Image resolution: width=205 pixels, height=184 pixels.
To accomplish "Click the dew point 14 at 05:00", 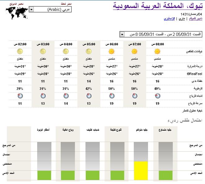I will coord(89,81).
